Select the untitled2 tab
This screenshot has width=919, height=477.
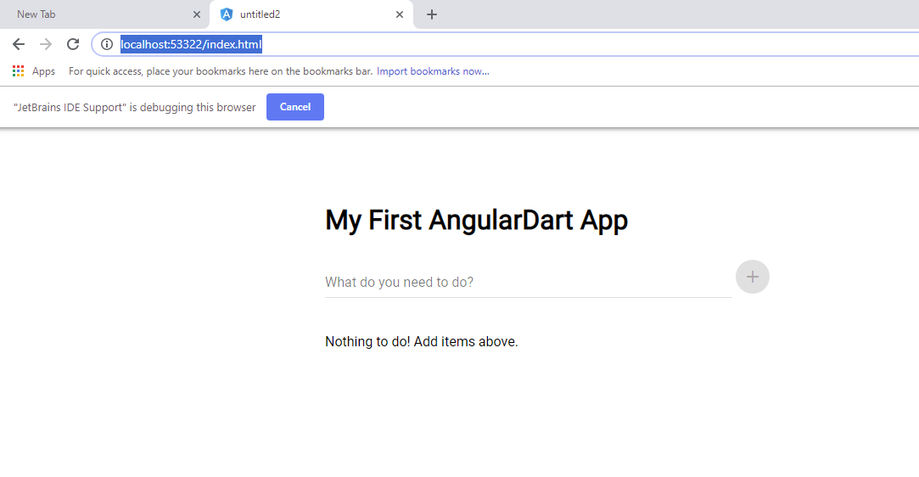click(311, 14)
